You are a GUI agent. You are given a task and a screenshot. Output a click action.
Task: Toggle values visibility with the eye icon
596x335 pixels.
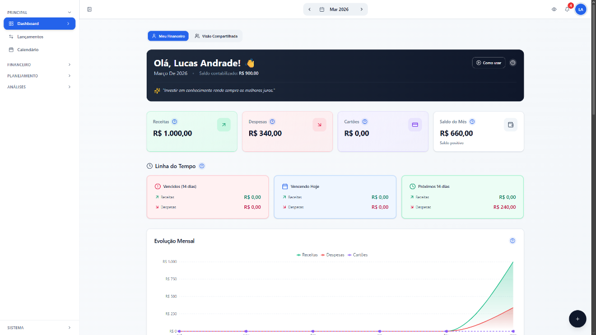coord(554,9)
